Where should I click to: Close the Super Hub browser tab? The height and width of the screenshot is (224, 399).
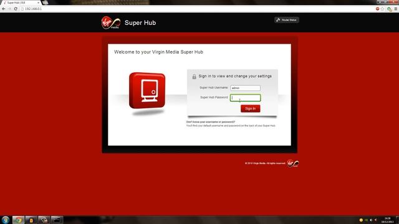[38, 2]
